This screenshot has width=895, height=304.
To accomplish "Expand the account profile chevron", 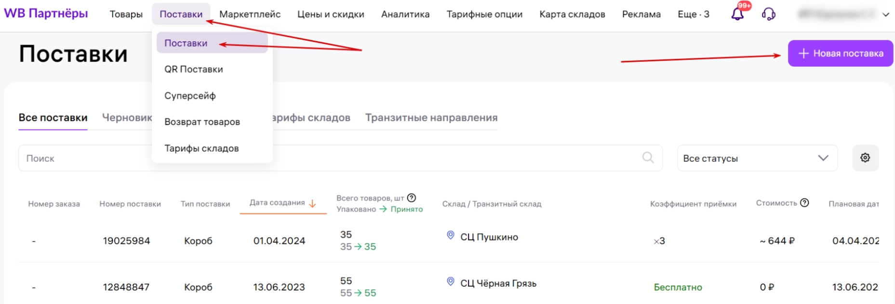I will click(885, 14).
